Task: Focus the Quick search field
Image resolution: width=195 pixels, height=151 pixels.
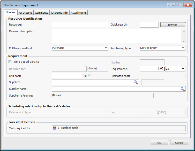Action: (x=149, y=25)
